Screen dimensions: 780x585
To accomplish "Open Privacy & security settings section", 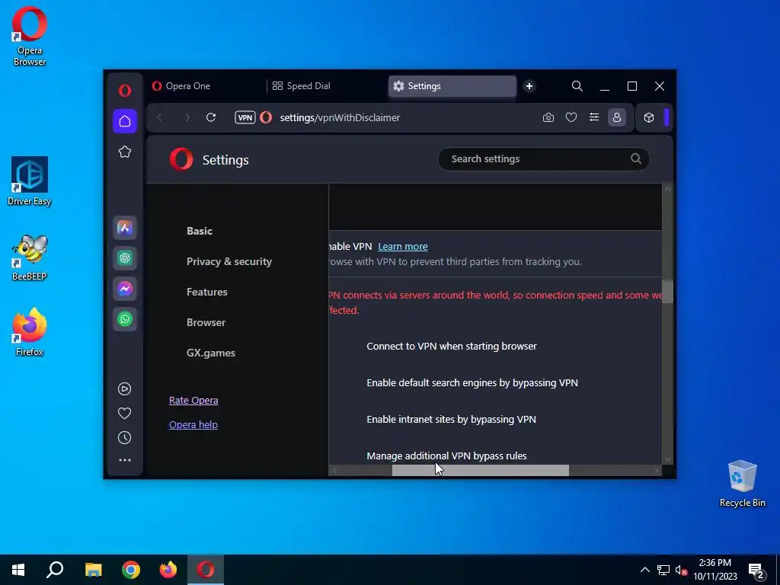I will (x=229, y=261).
